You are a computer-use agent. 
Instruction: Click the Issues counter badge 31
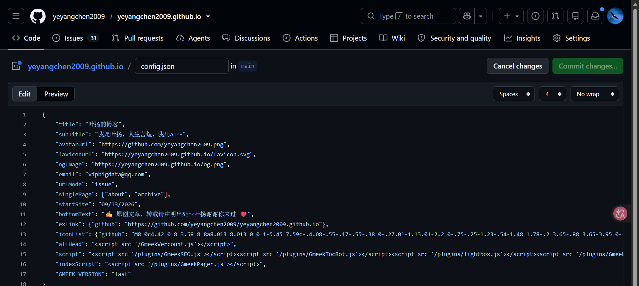pos(94,38)
